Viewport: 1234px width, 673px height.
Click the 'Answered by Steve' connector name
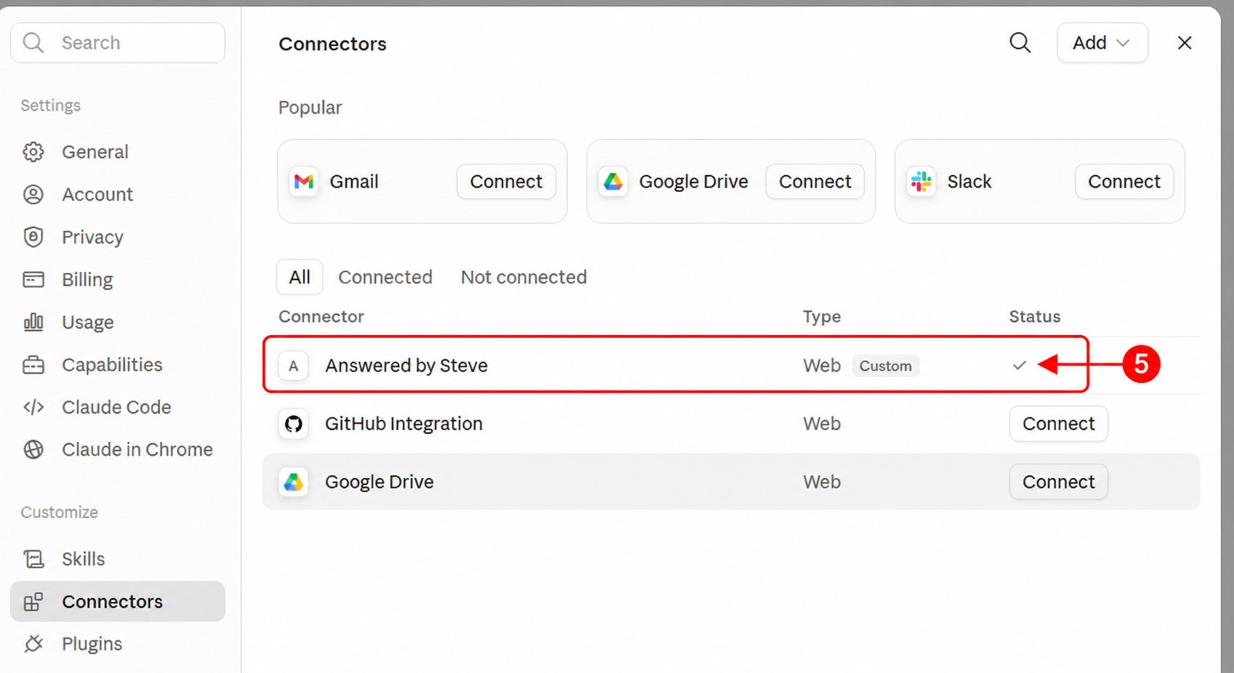coord(406,366)
